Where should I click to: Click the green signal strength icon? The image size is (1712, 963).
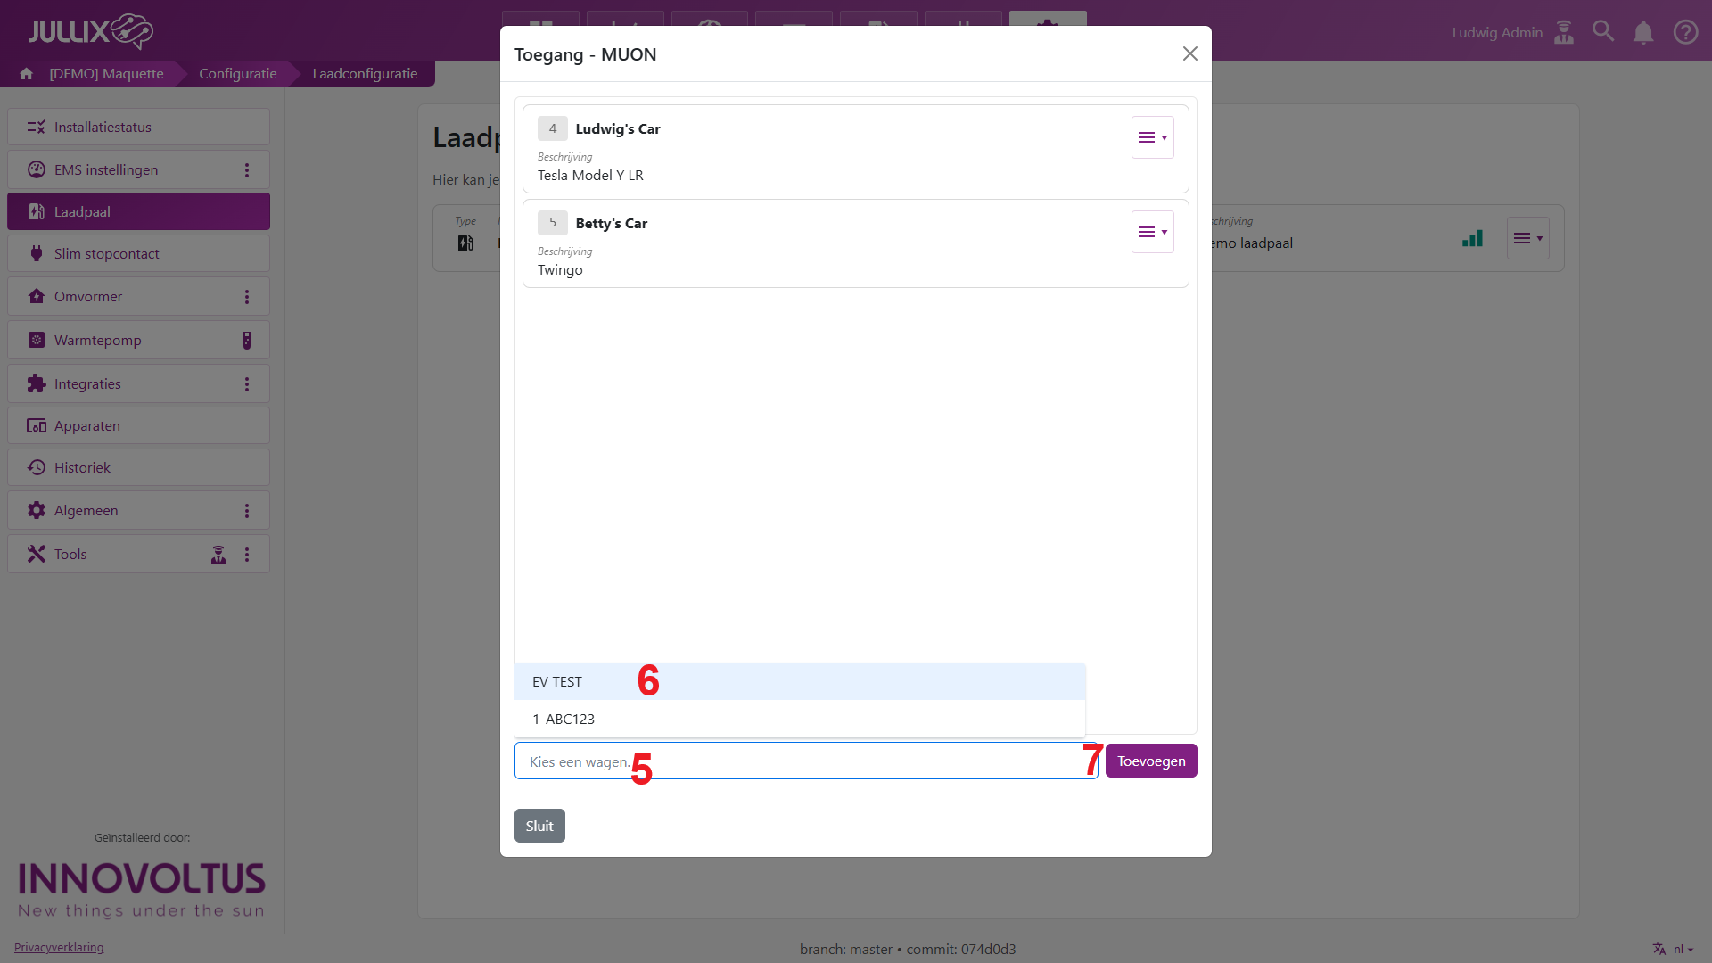pos(1472,239)
